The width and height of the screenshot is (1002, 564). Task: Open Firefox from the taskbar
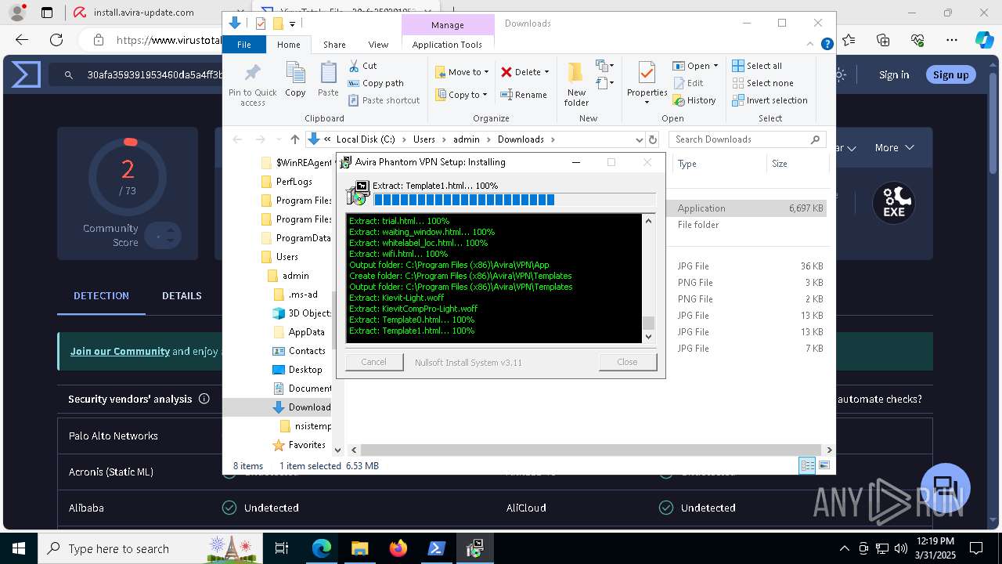pos(398,548)
